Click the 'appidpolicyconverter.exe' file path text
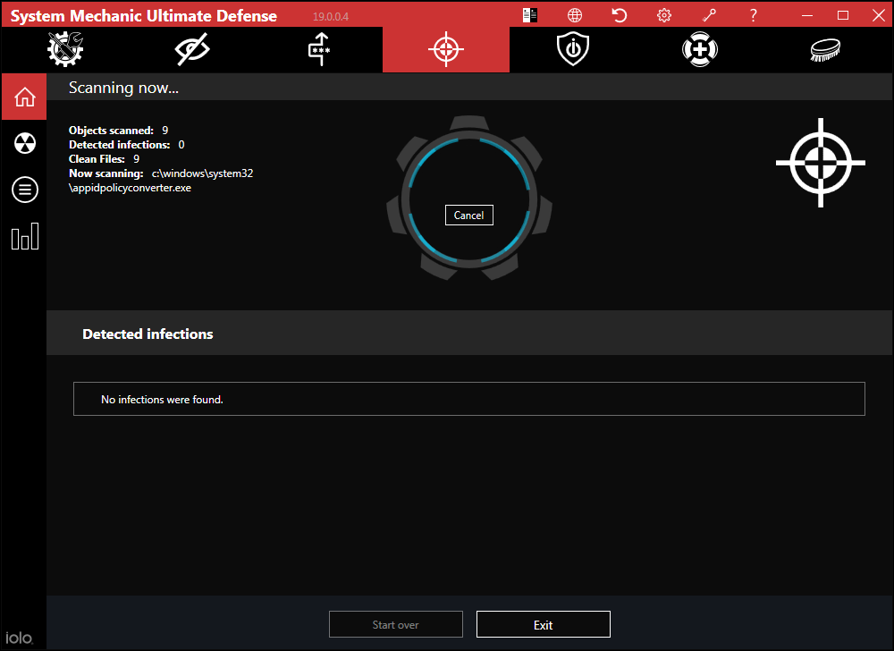This screenshot has width=894, height=651. [x=130, y=188]
